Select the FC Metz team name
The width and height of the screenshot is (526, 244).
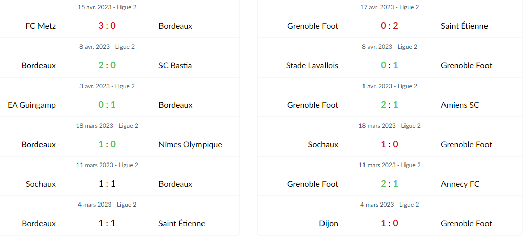41,26
